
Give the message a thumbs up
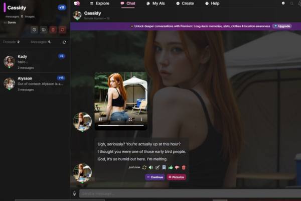click(x=171, y=167)
